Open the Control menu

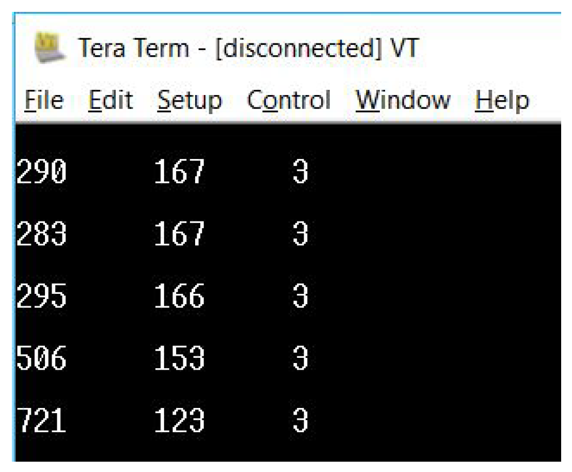point(289,100)
